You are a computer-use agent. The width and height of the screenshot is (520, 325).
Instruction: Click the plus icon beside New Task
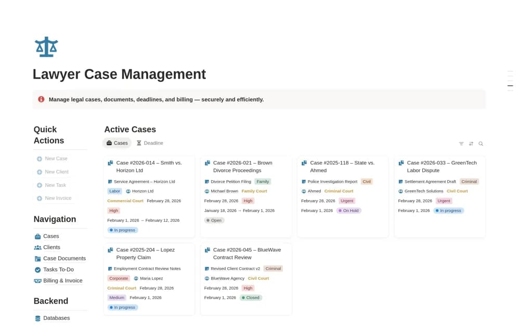pyautogui.click(x=40, y=185)
